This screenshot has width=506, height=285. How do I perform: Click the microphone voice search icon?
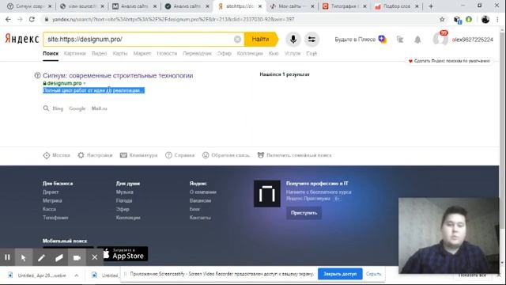293,39
